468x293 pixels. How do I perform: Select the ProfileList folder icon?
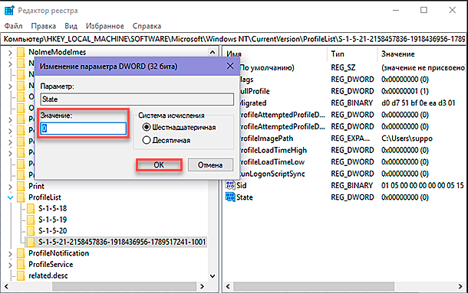coord(21,197)
